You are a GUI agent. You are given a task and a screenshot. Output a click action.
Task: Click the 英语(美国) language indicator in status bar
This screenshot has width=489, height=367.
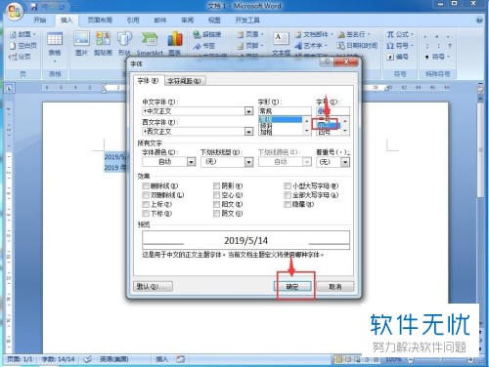tap(113, 359)
